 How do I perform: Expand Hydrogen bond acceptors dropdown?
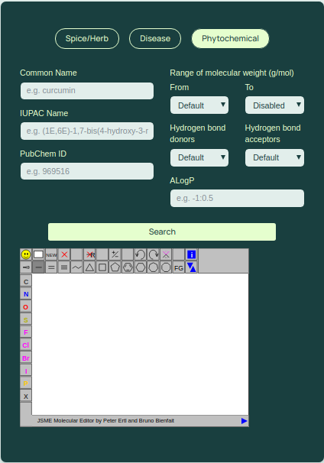pos(274,157)
